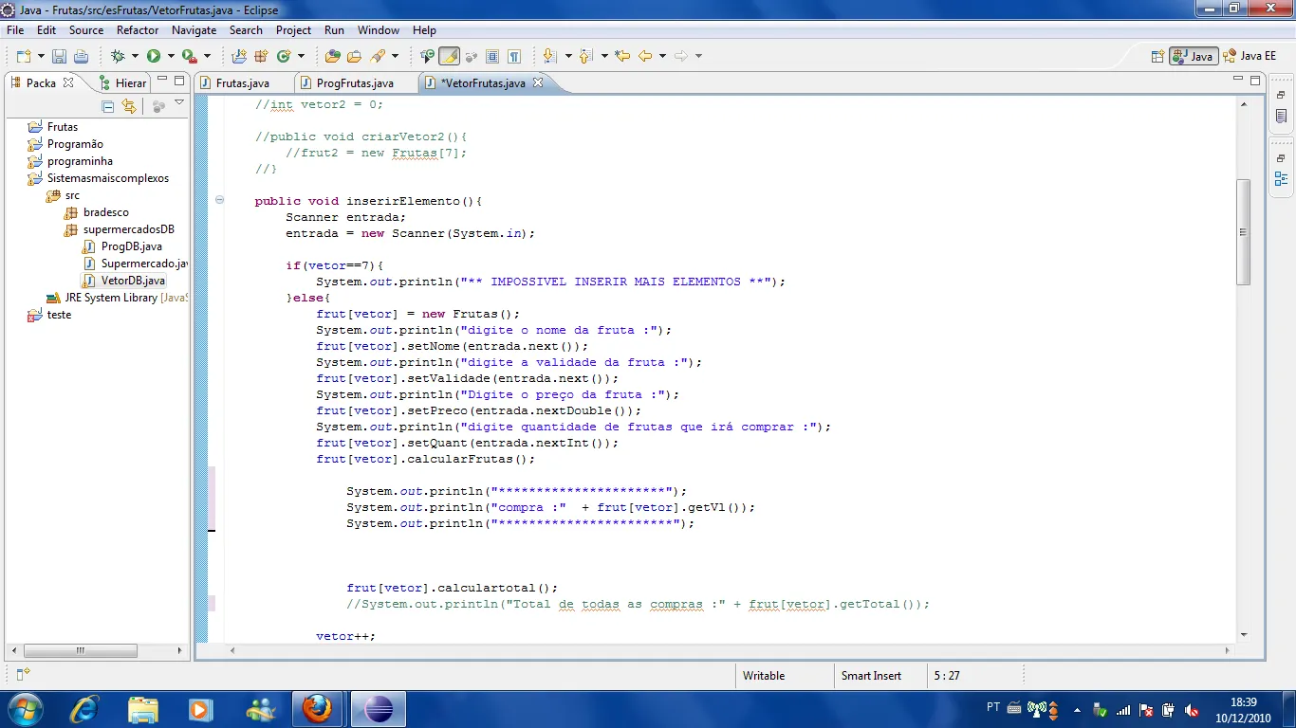Screen dimensions: 1296x728
Task: Collapse the inserirElemento method fold marker
Action: [220, 200]
